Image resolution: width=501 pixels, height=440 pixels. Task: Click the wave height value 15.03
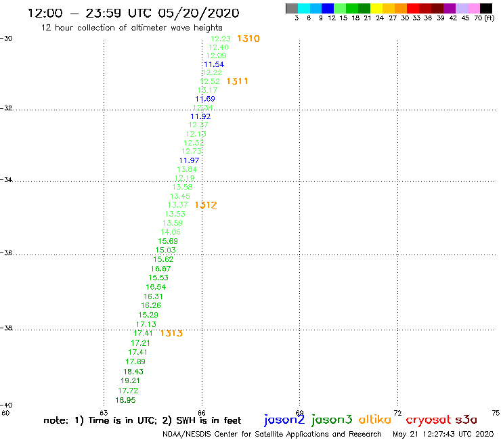point(166,250)
